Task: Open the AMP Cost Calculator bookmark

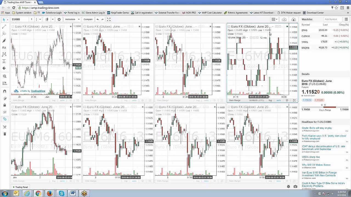Action: pos(210,13)
